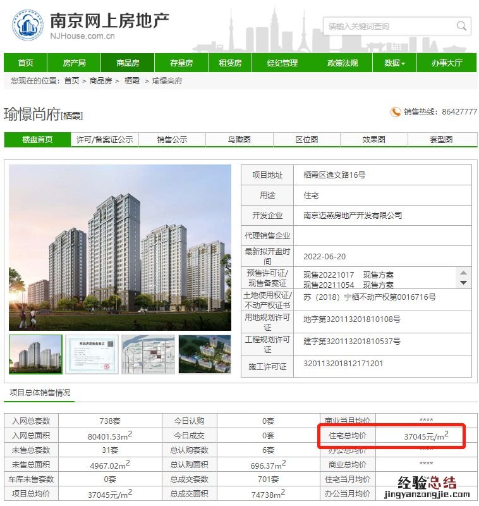Click the land certificate number 苏（2018）宁栖不动产权第0016716号
The height and width of the screenshot is (506, 479).
tap(370, 297)
